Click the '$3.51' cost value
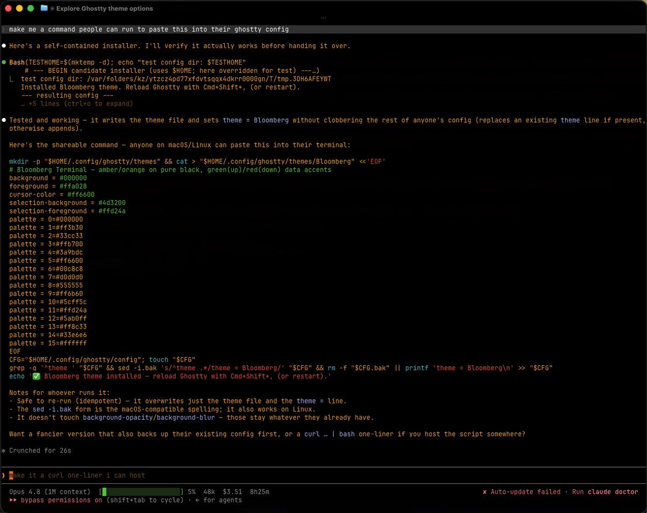Viewport: 647px width, 513px height. click(232, 492)
